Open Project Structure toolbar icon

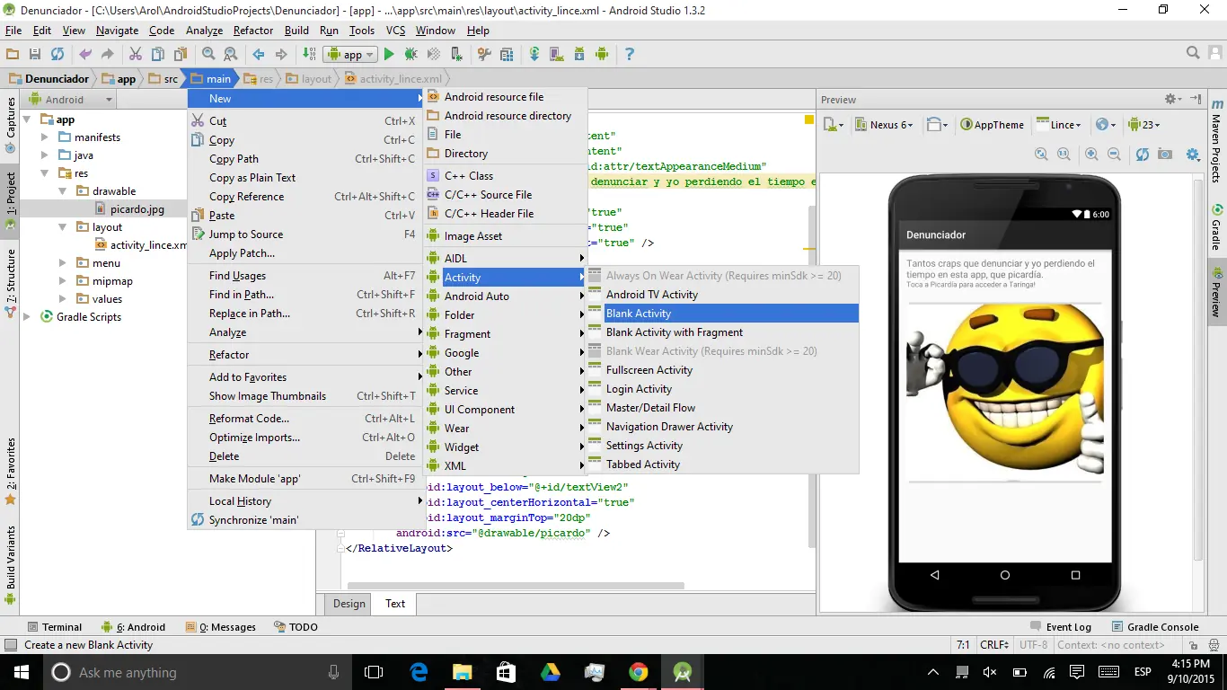tap(507, 55)
